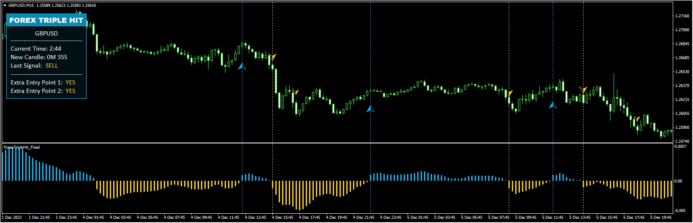The width and height of the screenshot is (693, 223).
Task: Select the yellow sell arrow near 4 Dec 13:45
Action: pos(273,57)
